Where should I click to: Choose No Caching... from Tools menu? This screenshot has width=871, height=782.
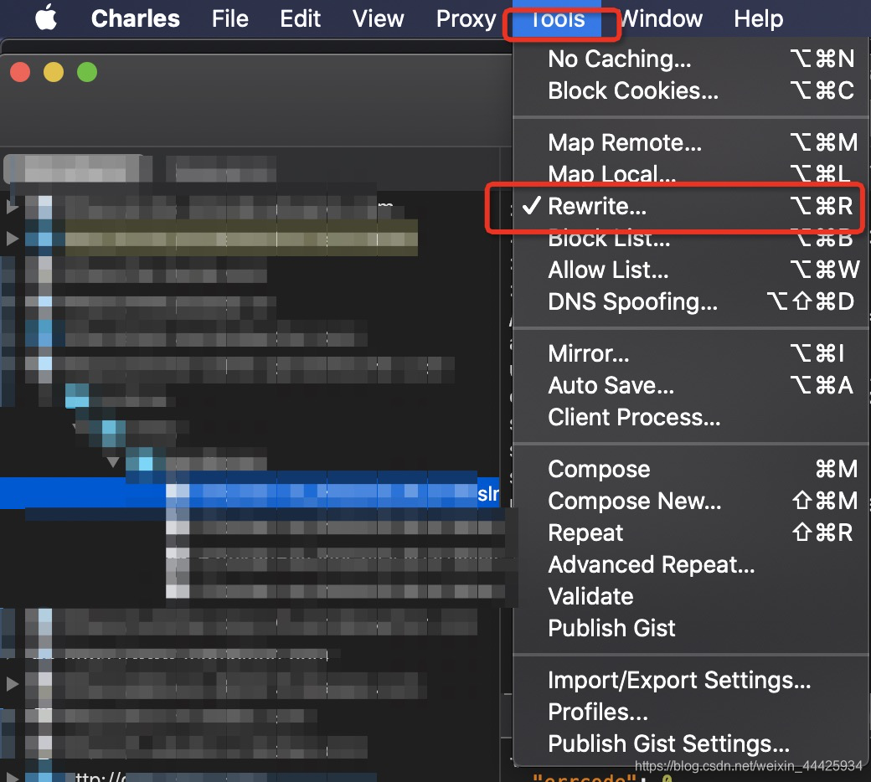click(691, 59)
